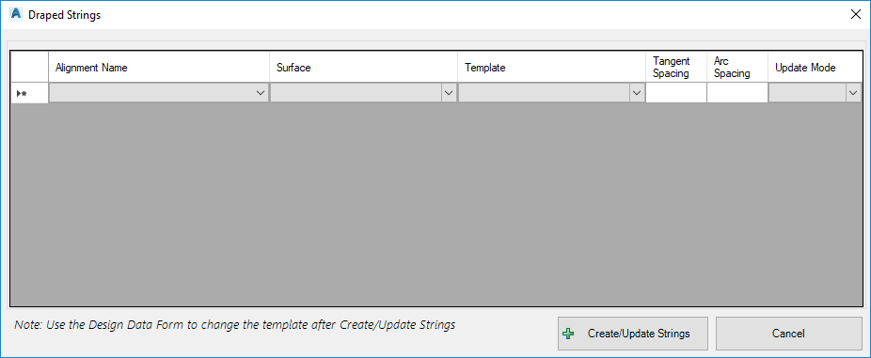The height and width of the screenshot is (358, 871).
Task: Click the empty grey grid area
Action: click(436, 204)
